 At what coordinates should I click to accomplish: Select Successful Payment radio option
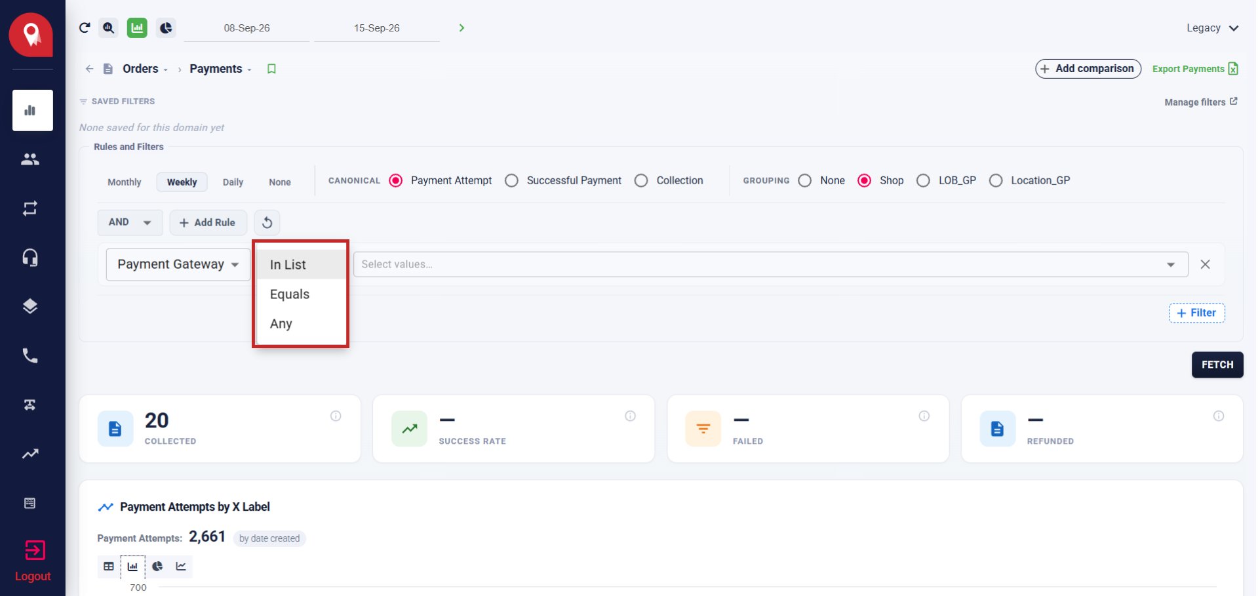pos(512,180)
